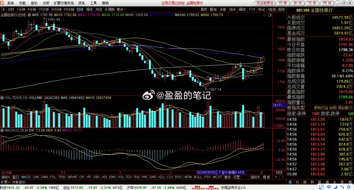Screen dimensions: 354x190
Task: Click the F10 toolbar button
Action: [252, 9]
